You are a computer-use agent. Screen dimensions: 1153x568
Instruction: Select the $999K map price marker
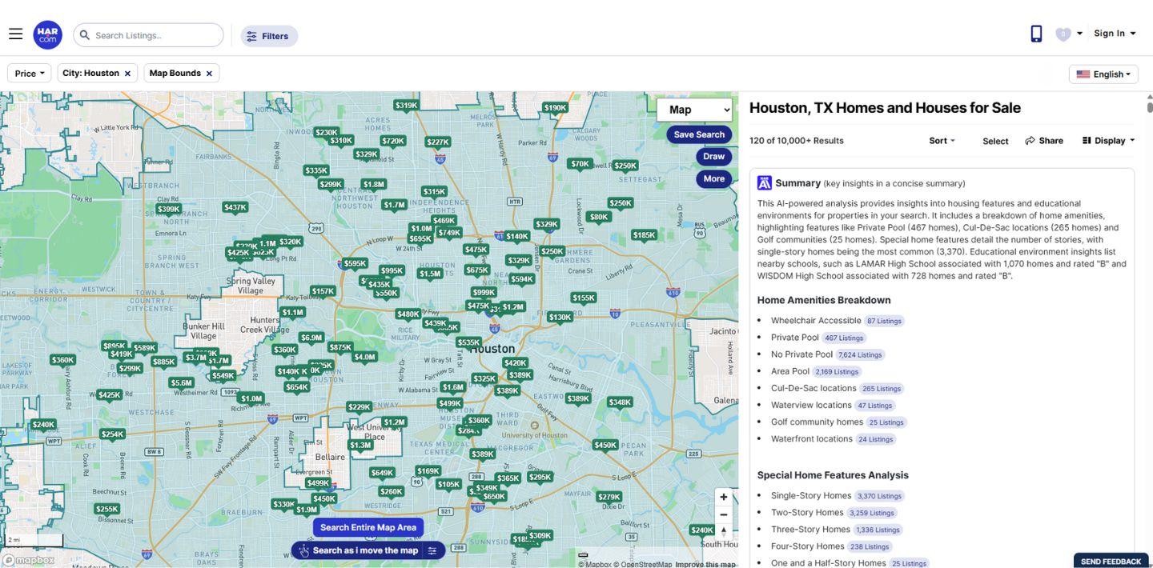[484, 293]
